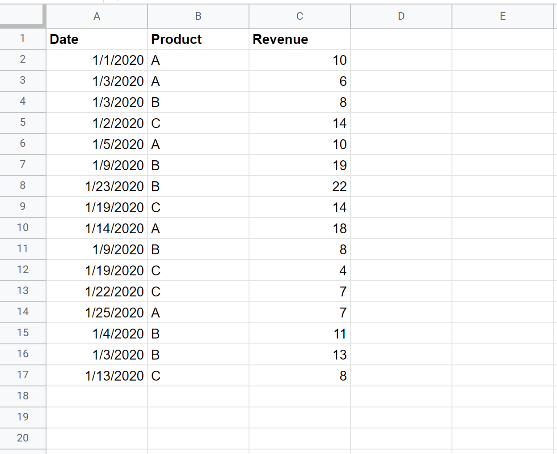Screen dimensions: 557x454
Task: Select Revenue cell 8 in row 17
Action: coord(300,376)
